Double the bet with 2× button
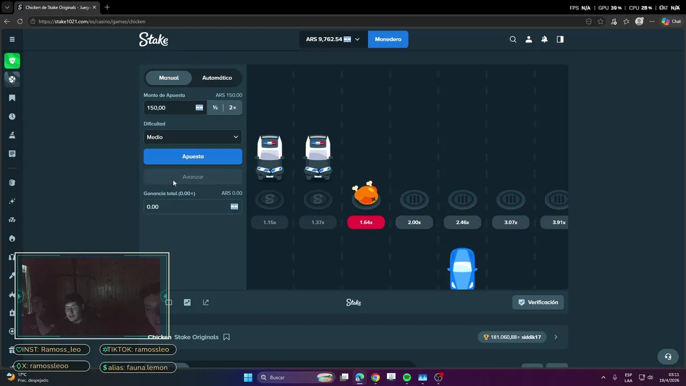The height and width of the screenshot is (386, 686). pyautogui.click(x=233, y=108)
